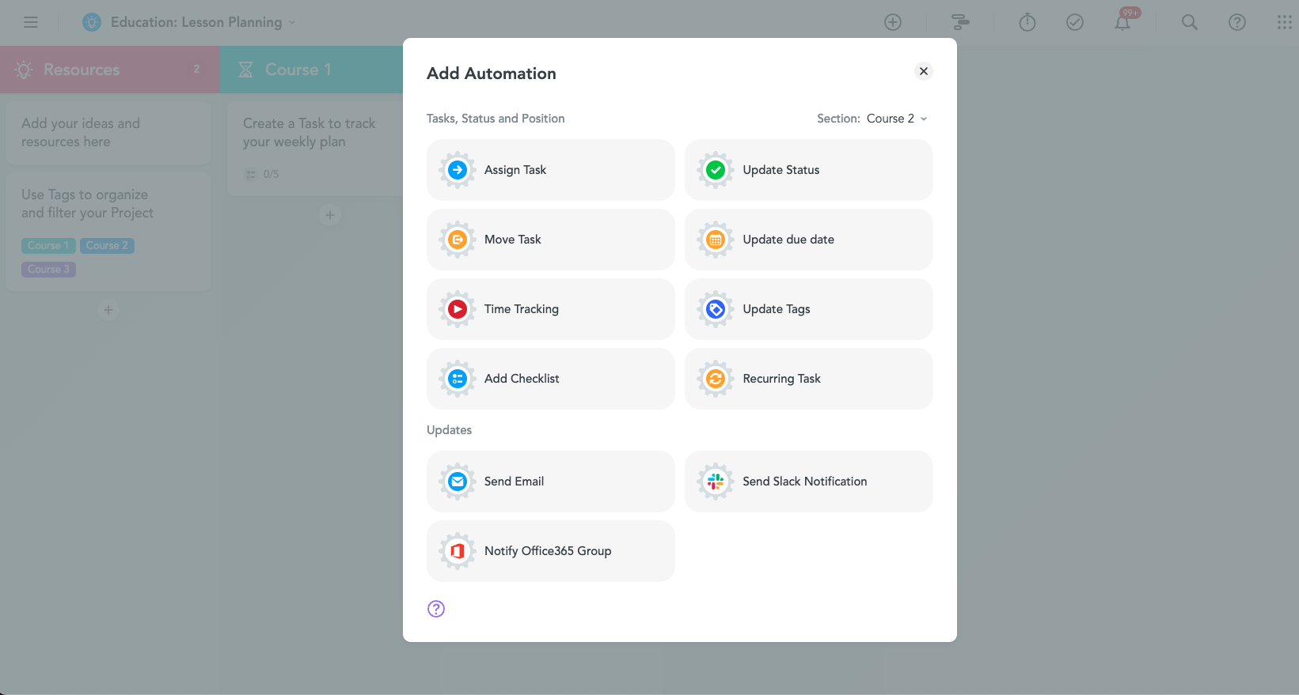Click the Course 1 section header
Image resolution: width=1299 pixels, height=695 pixels.
click(x=311, y=70)
